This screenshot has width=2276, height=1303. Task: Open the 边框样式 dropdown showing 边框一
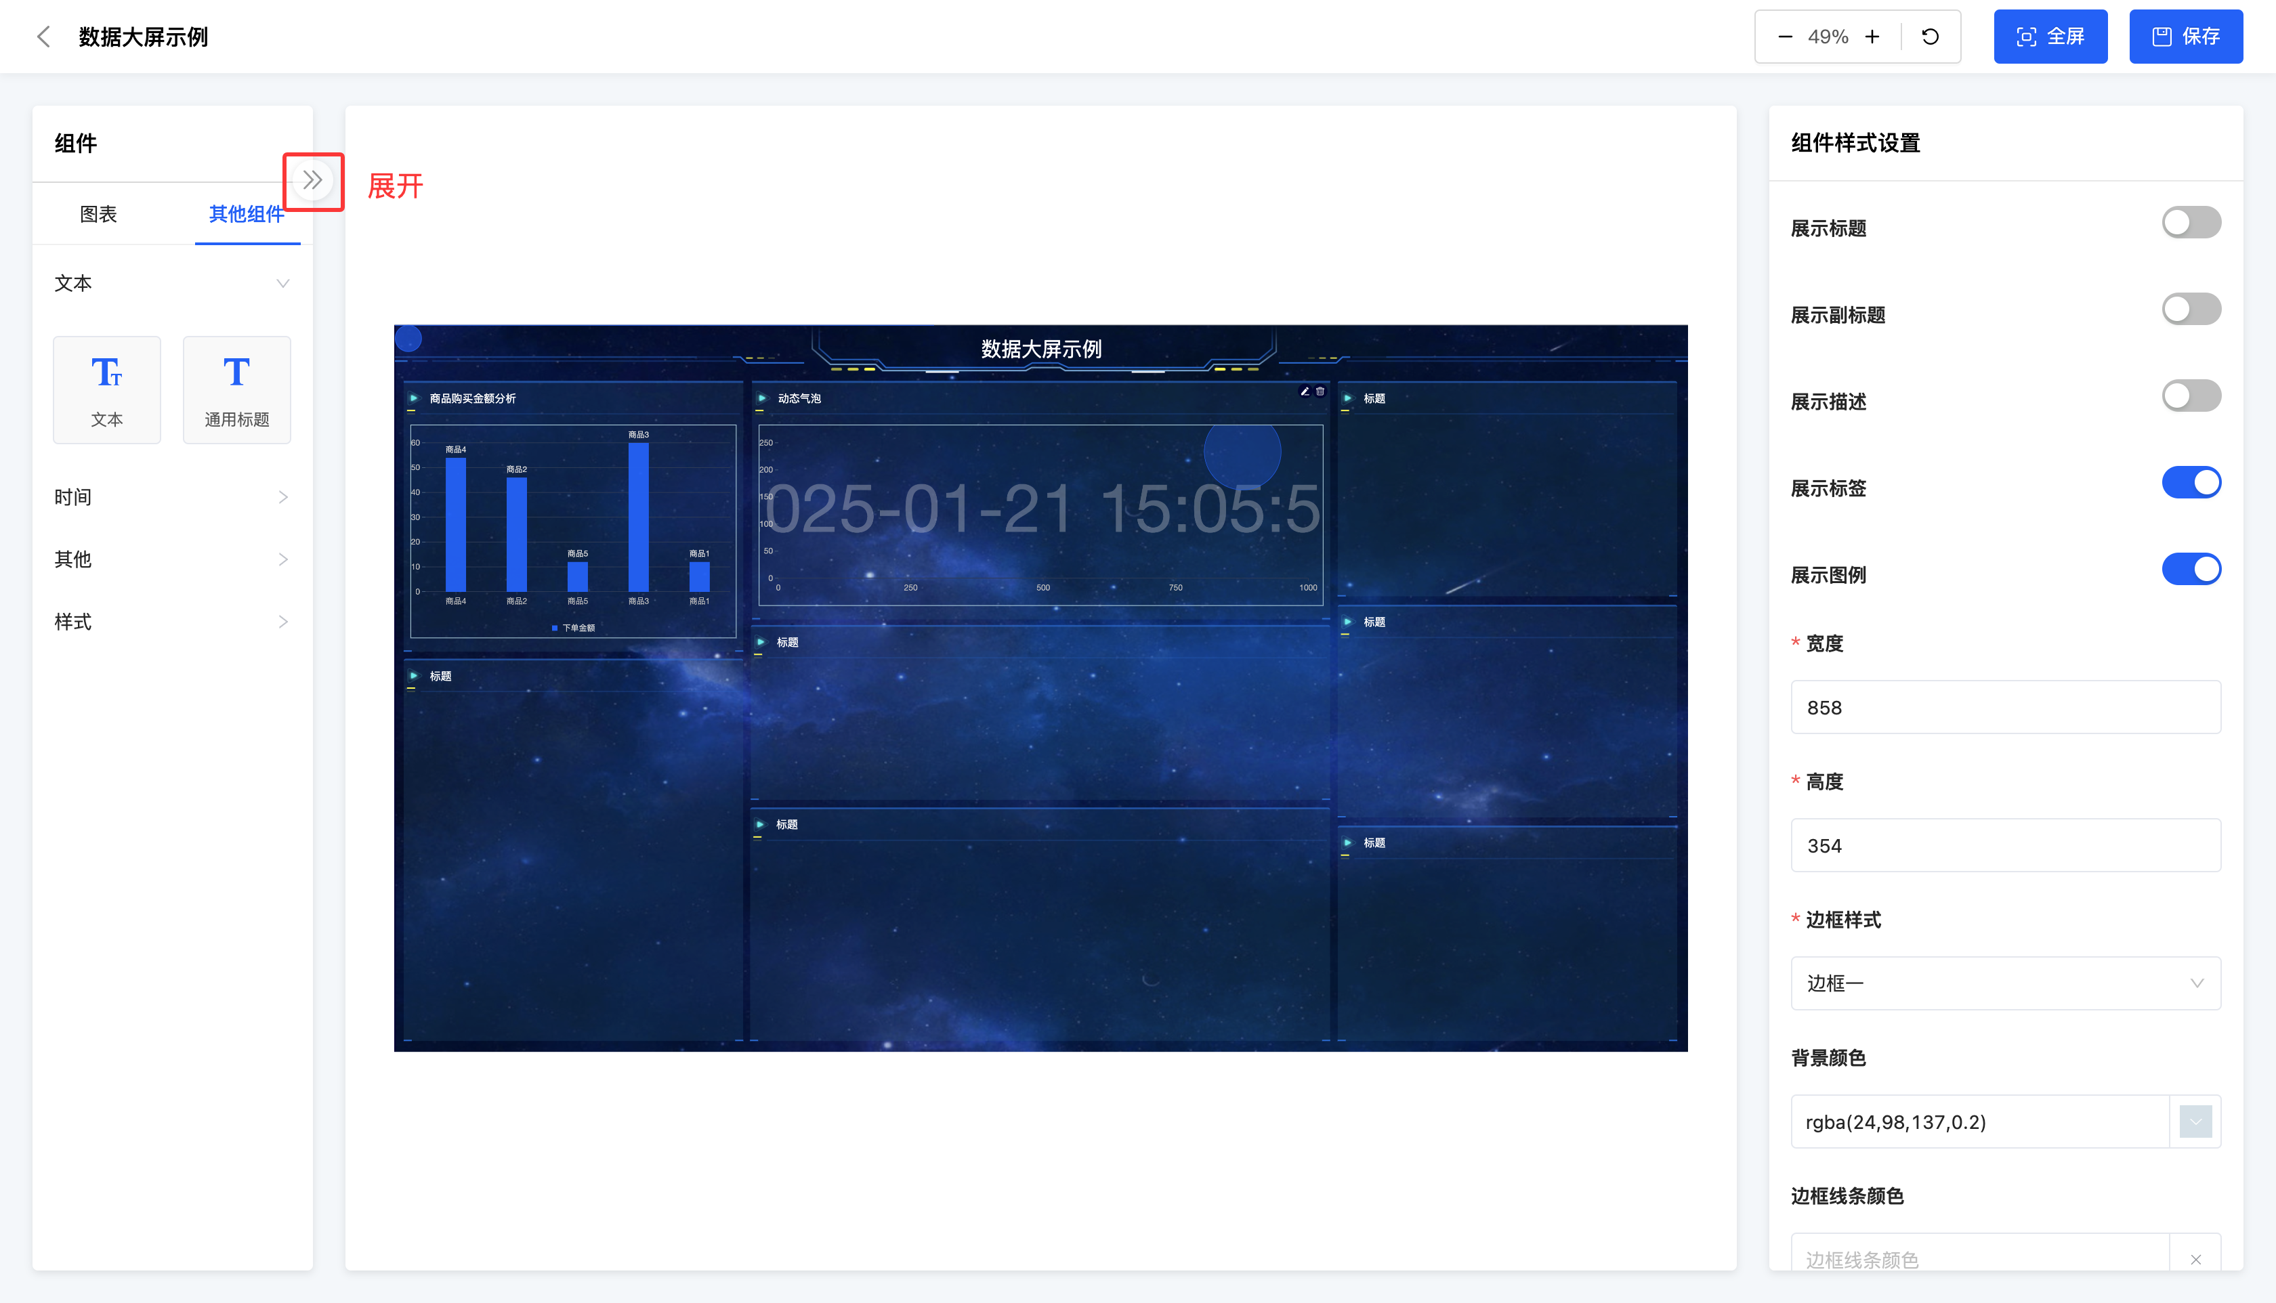2005,983
